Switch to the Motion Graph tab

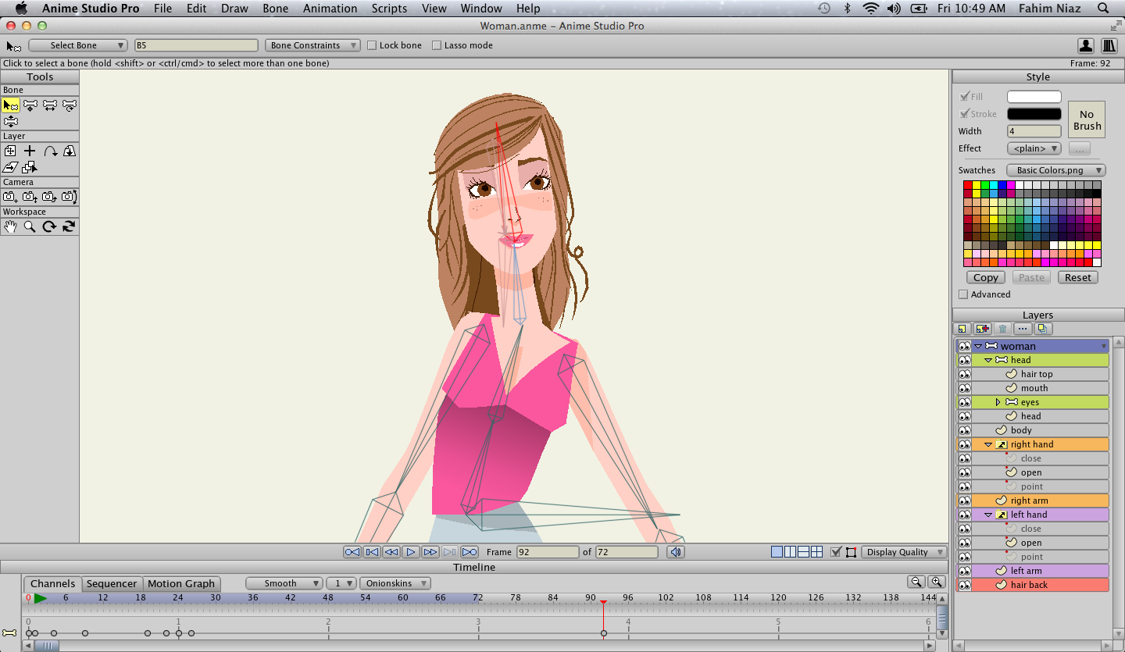coord(180,583)
